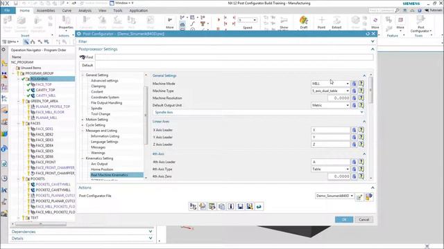
Task: Open help icon for Machine Mode
Action: pyautogui.click(x=361, y=84)
